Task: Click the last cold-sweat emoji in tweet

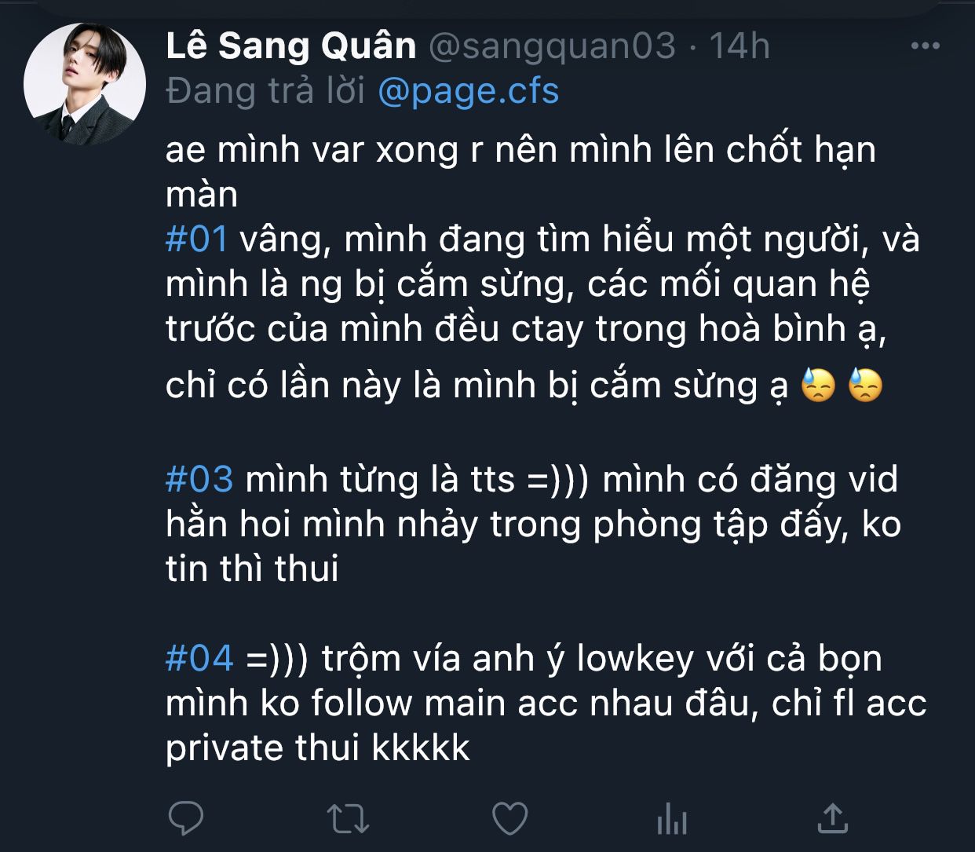Action: pyautogui.click(x=865, y=386)
